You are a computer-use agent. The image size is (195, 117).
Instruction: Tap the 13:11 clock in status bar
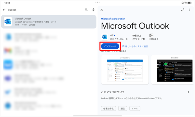click(x=7, y=3)
